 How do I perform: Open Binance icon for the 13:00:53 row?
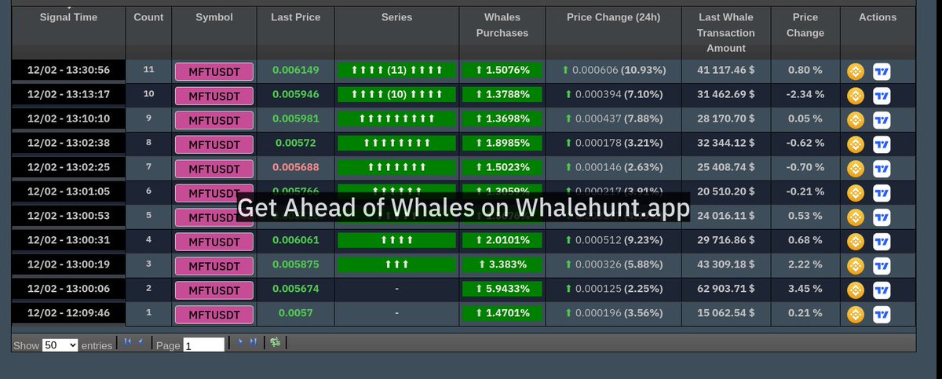pyautogui.click(x=856, y=217)
